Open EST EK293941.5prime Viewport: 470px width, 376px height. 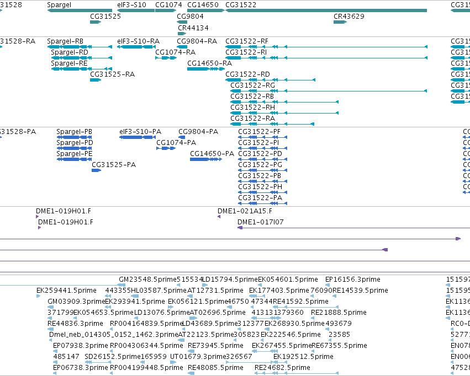point(135,302)
